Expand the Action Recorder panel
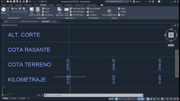The image size is (180, 101). click(14, 18)
